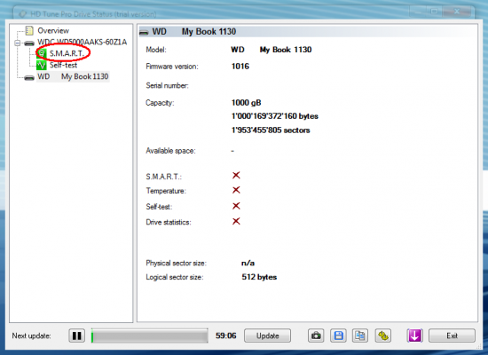Viewport: 488px width, 355px height.
Task: Click the firmware version value 1016
Action: point(240,67)
